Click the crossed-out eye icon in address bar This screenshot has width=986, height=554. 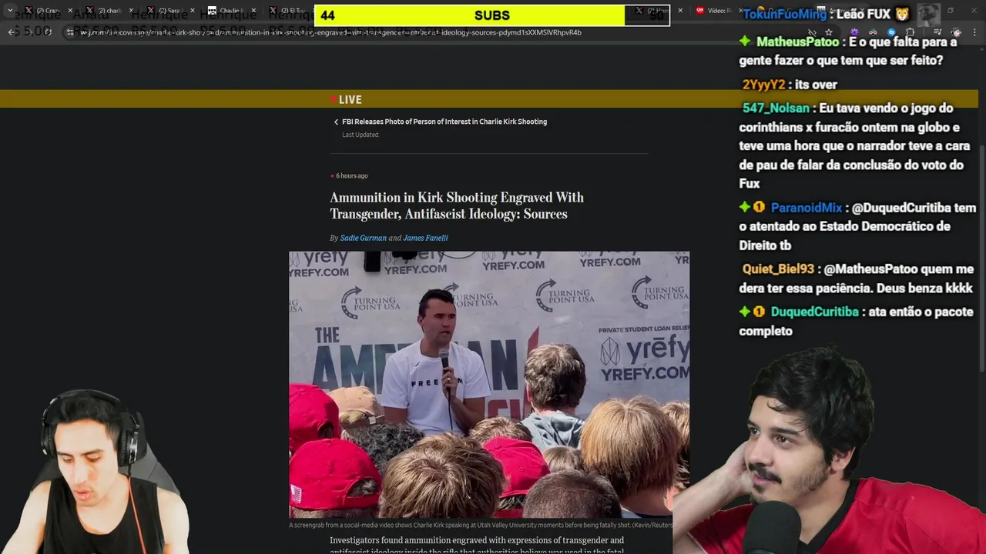811,32
